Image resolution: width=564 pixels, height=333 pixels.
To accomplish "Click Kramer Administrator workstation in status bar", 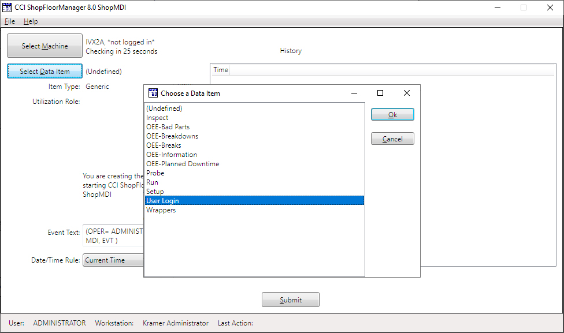I will coord(176,323).
